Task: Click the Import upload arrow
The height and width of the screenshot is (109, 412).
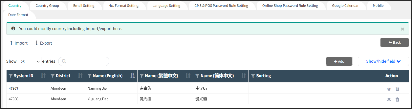Action: pos(11,43)
